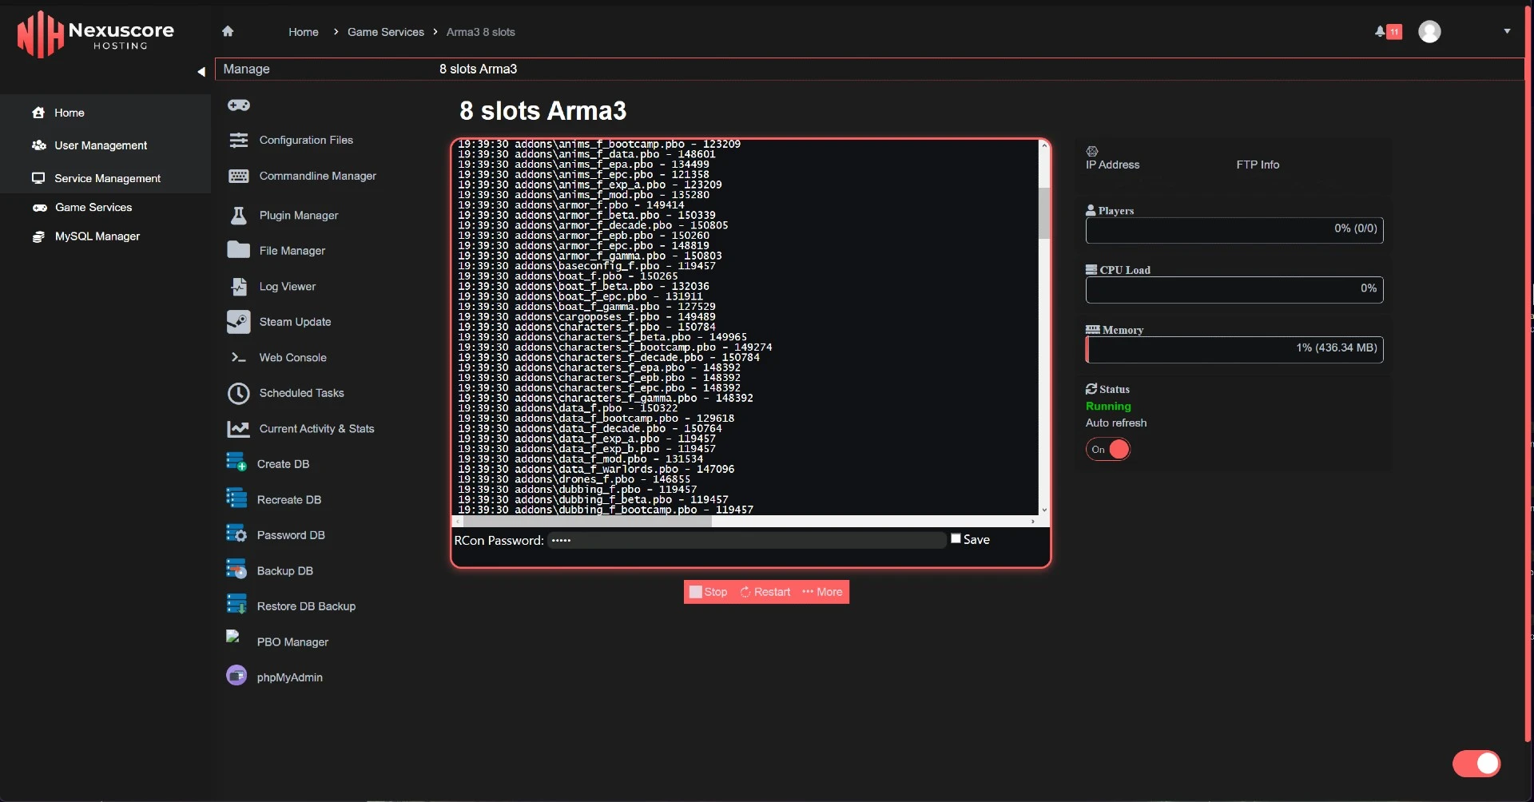Toggle the Auto refresh switch off
This screenshot has height=802, width=1534.
pos(1108,450)
